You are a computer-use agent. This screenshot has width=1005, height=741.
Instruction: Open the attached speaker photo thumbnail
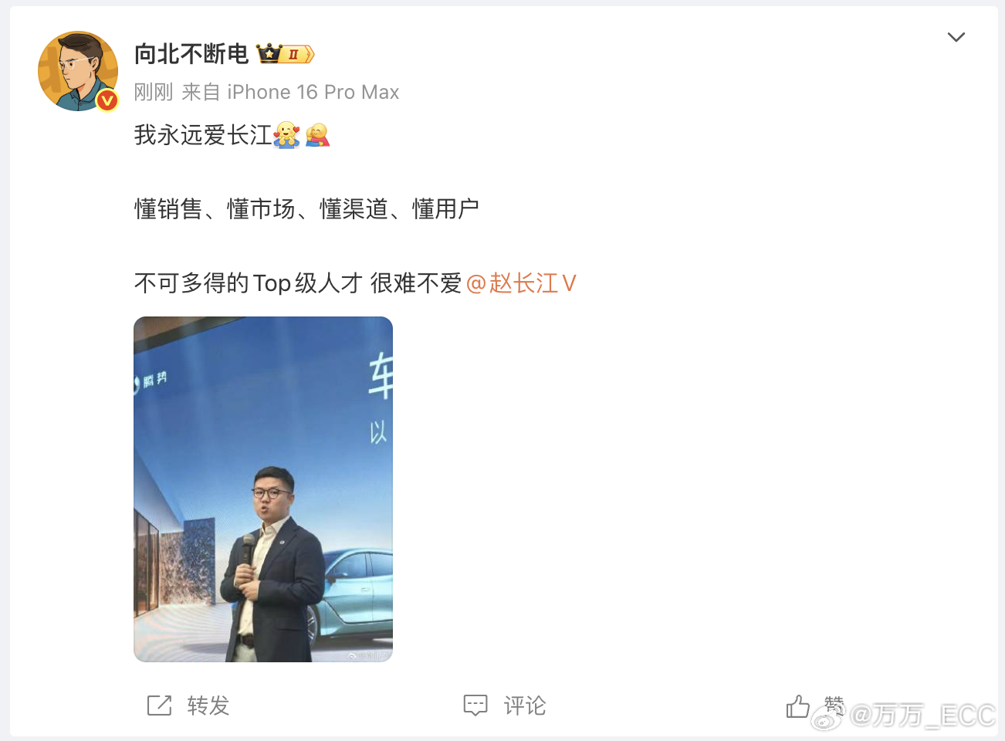click(x=263, y=489)
